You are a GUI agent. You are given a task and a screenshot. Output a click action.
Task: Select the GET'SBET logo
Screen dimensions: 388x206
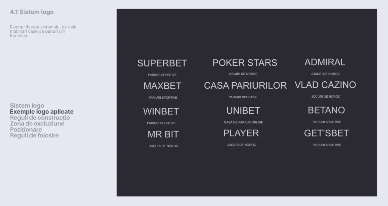pos(326,133)
